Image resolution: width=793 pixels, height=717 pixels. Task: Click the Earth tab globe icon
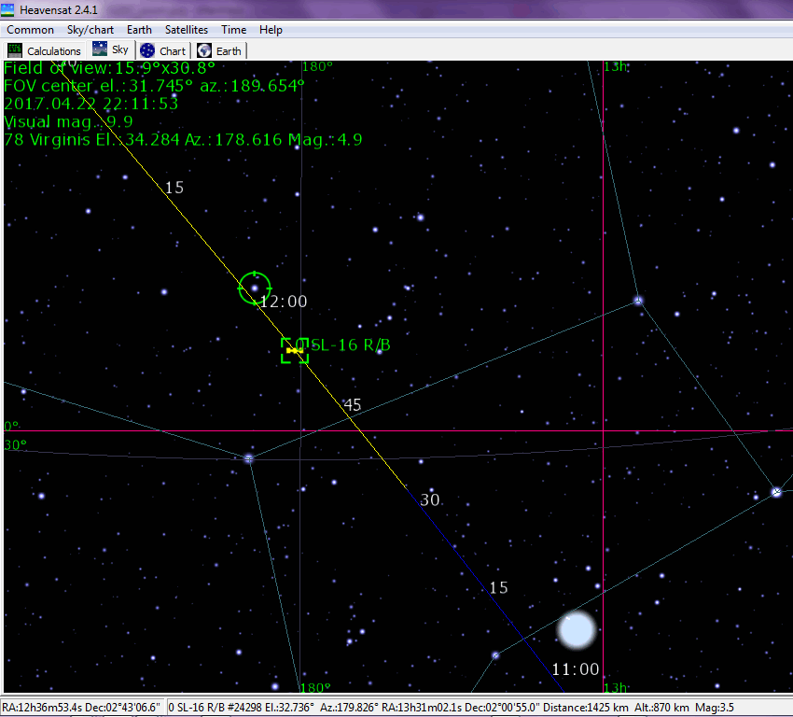pyautogui.click(x=203, y=50)
